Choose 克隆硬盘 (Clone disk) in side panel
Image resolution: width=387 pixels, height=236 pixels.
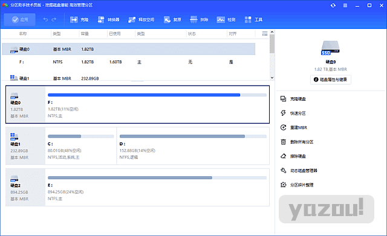(x=293, y=99)
